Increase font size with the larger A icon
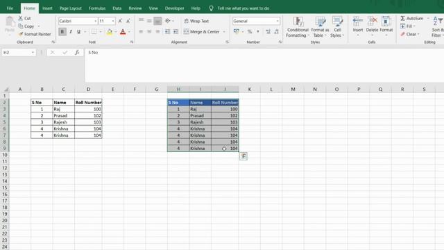 (120, 21)
